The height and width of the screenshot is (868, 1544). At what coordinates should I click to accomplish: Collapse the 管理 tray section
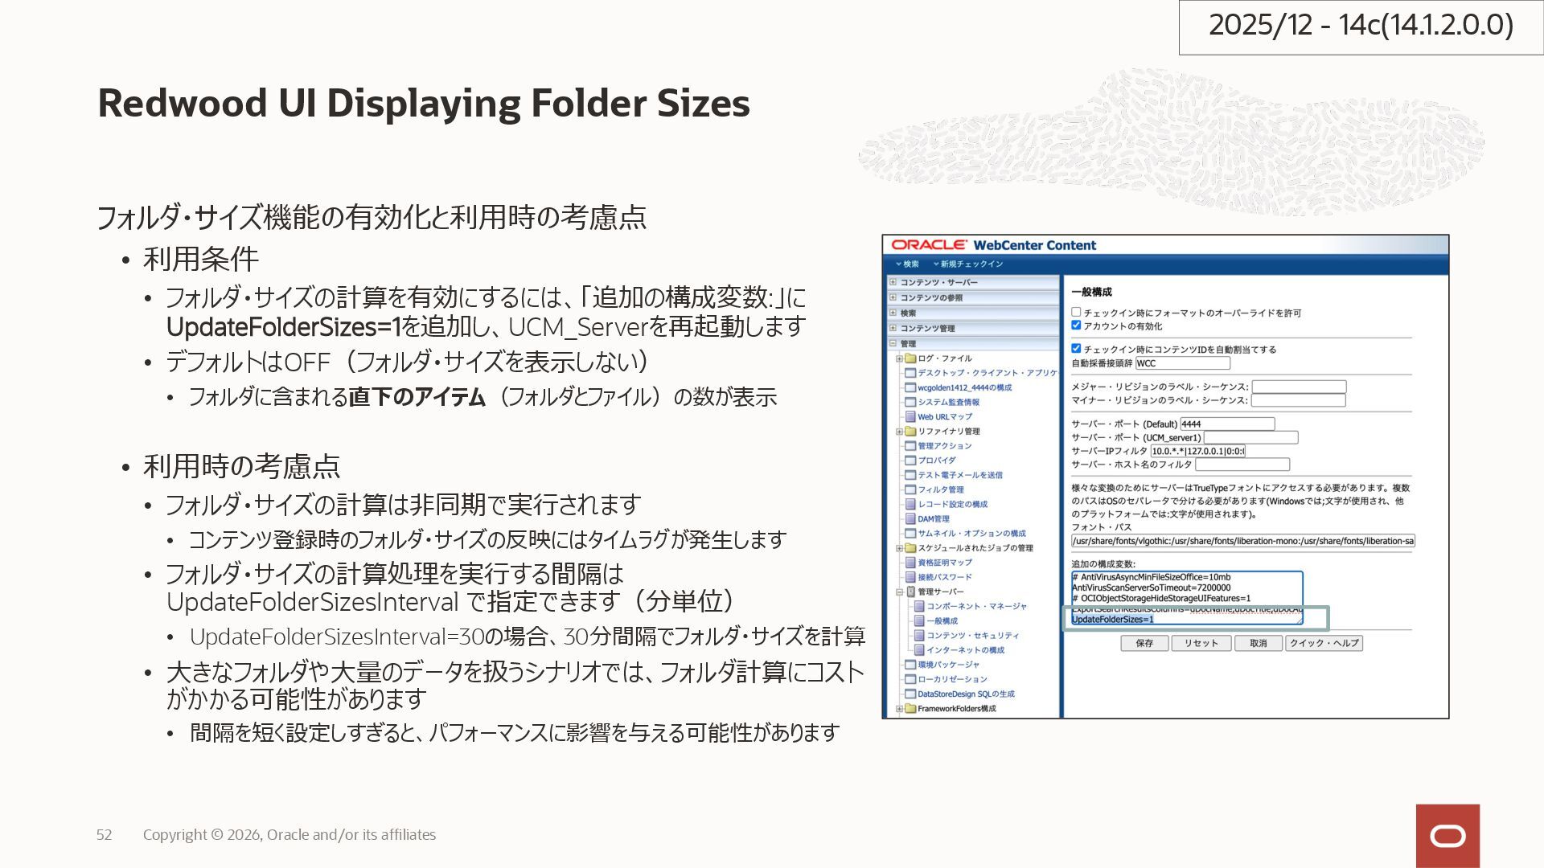click(893, 343)
